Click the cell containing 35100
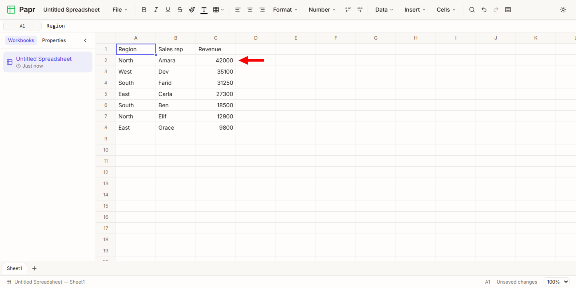The width and height of the screenshot is (576, 288). (216, 72)
